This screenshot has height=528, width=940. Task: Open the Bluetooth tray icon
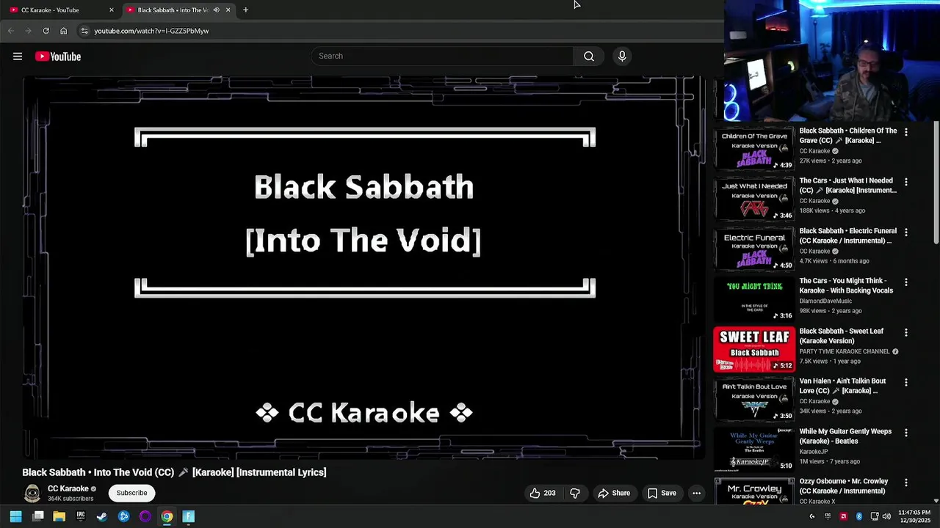[x=858, y=516]
